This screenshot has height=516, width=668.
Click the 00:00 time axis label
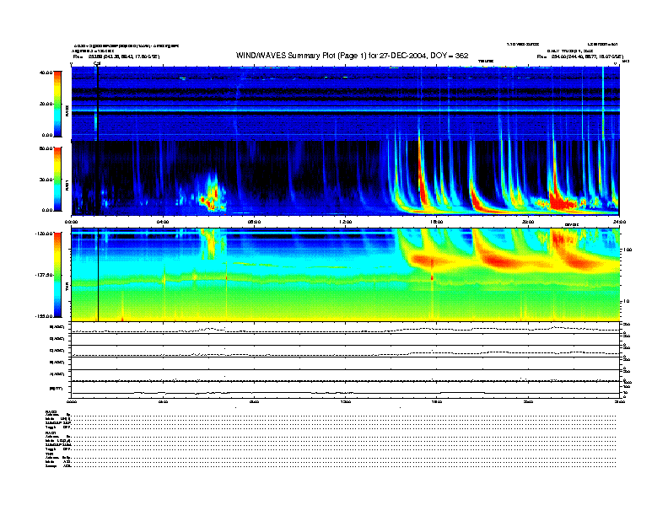tap(73, 223)
